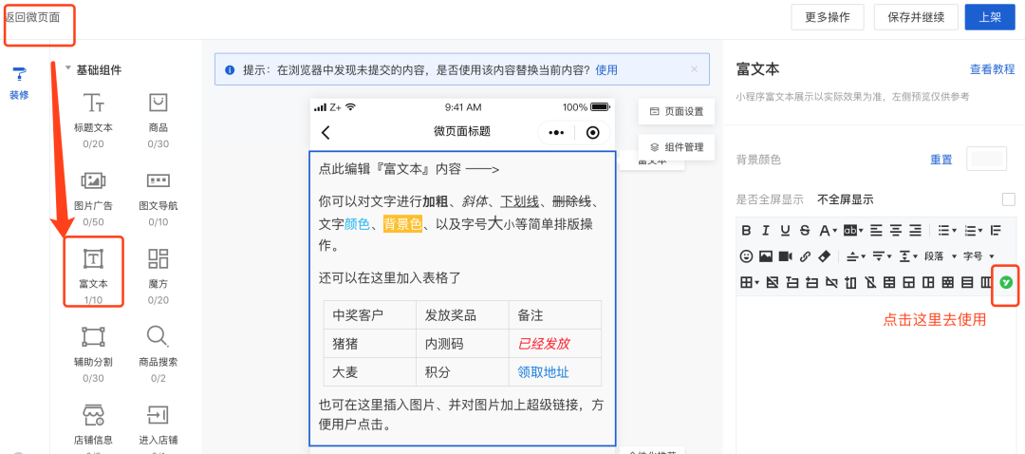Open 页面设置 page settings

click(677, 111)
